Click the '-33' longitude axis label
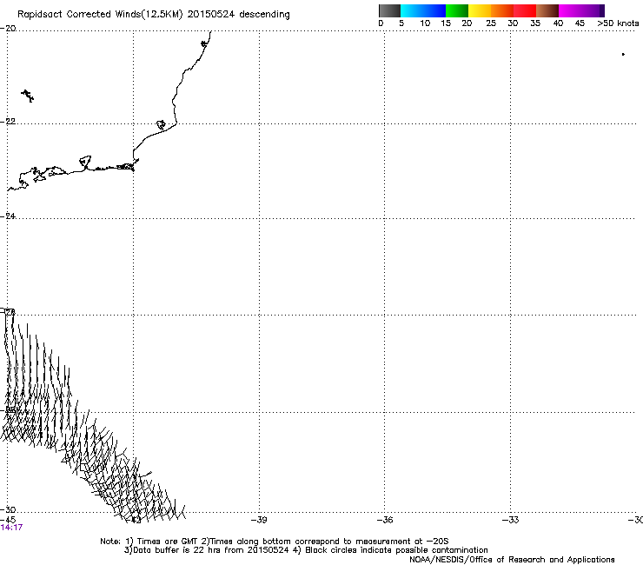This screenshot has width=643, height=565. click(x=510, y=520)
